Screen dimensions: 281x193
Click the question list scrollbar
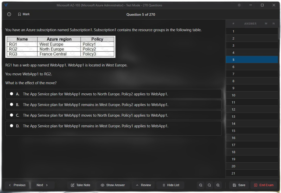click(x=279, y=33)
